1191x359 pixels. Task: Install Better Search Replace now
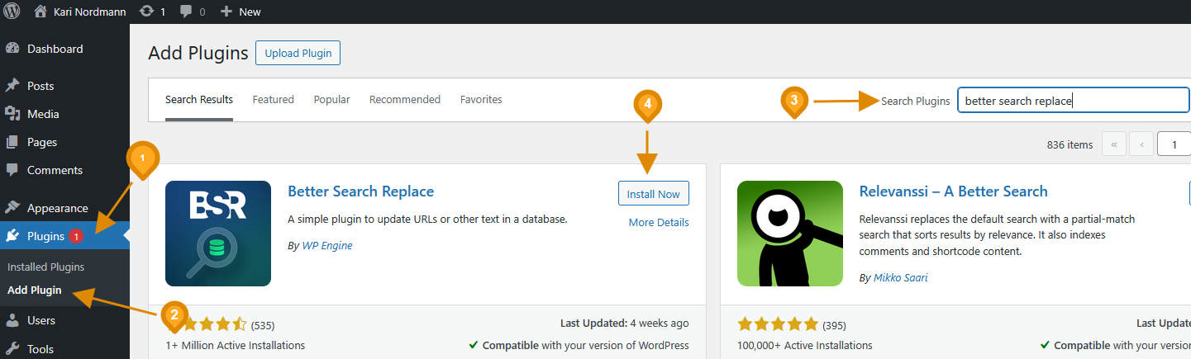(654, 194)
